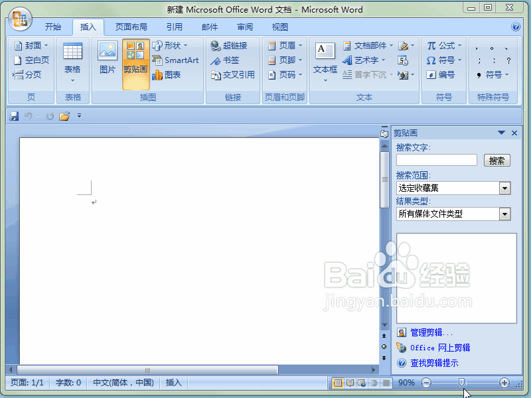The image size is (531, 398).
Task: Click the vertical scrollbar thumb
Action: [384, 180]
